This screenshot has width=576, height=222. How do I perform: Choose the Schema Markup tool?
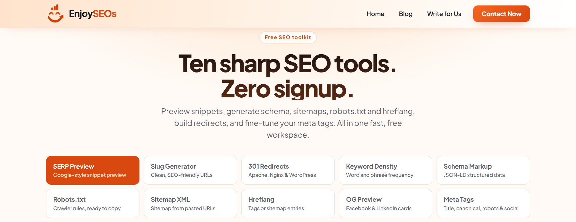pos(483,170)
